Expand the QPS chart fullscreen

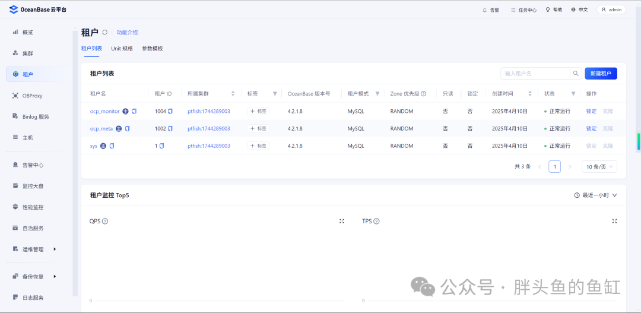[342, 221]
